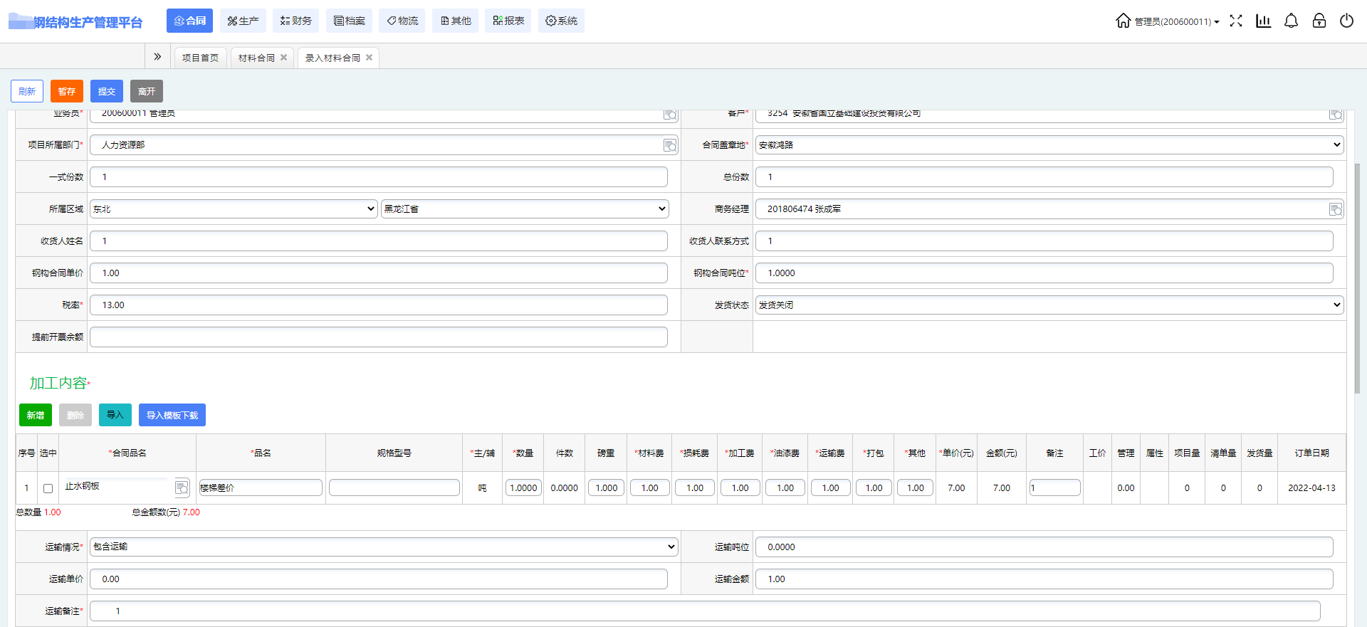Viewport: 1367px width, 627px height.
Task: Click the 数量 field in row 1
Action: coord(524,488)
